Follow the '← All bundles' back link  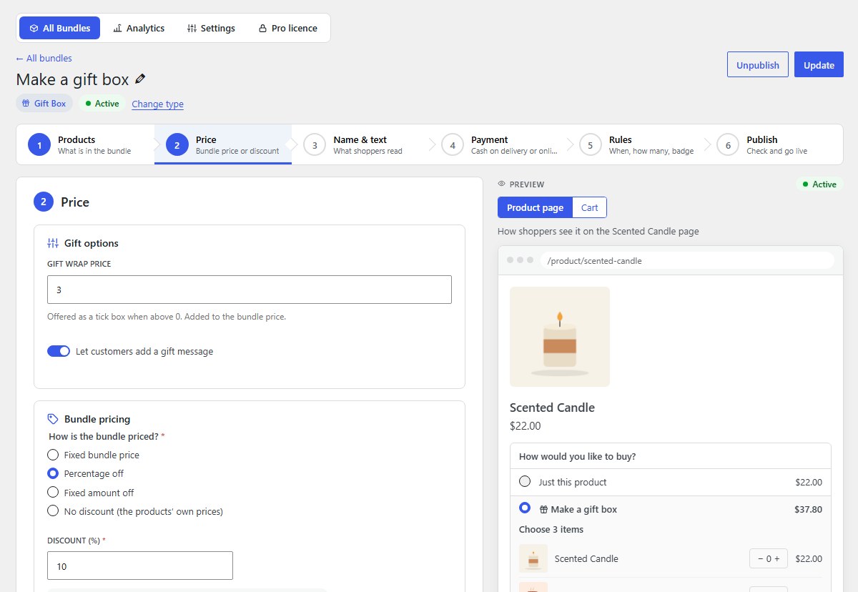[44, 59]
